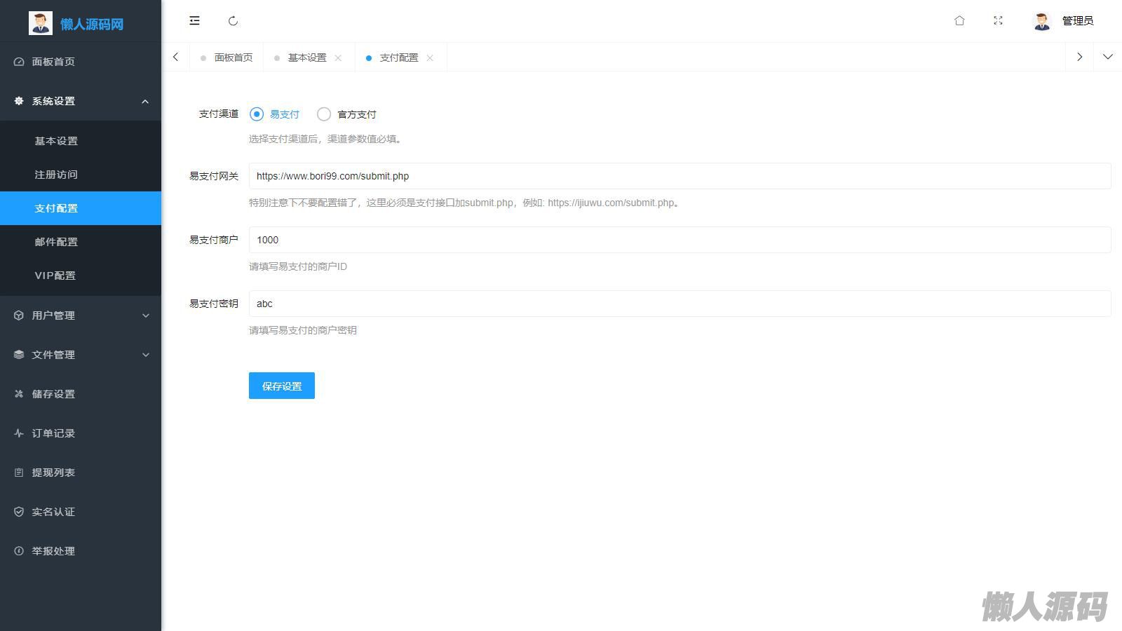Close the 支付配置 tab
The height and width of the screenshot is (631, 1122).
[x=430, y=58]
